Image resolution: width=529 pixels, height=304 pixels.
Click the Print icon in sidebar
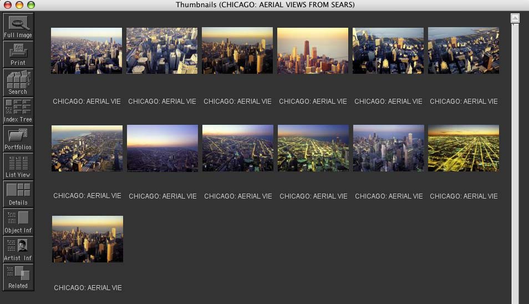18,55
